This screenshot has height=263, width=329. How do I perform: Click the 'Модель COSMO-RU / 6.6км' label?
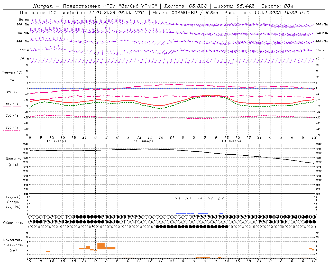coord(185,13)
